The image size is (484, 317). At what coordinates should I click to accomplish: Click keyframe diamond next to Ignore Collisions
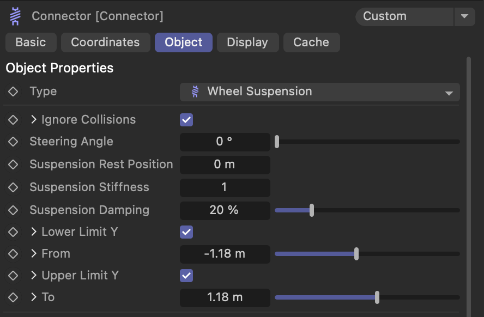coord(13,120)
